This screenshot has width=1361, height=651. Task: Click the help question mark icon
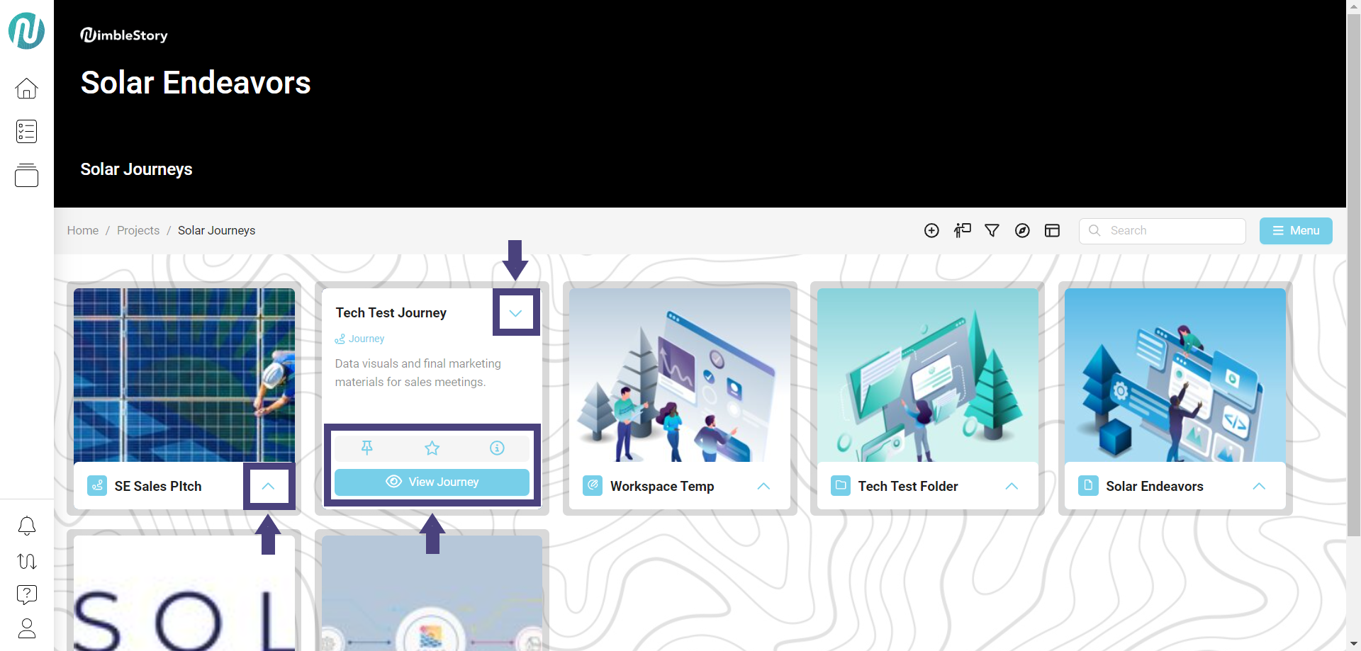click(26, 594)
